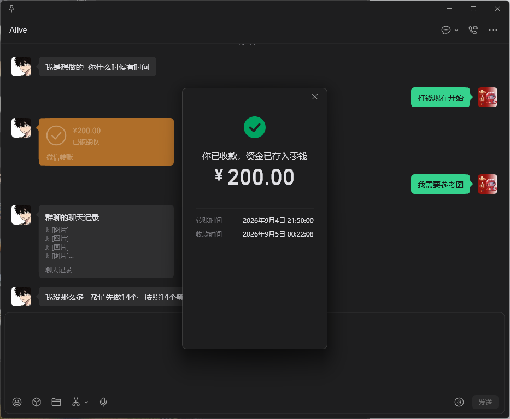Click my avatar beside 我需要参考图
Viewport: 510px width, 419px height.
488,184
